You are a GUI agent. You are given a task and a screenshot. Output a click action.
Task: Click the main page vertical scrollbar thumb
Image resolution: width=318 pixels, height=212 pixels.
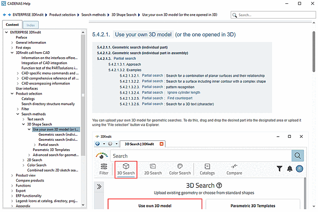314,52
